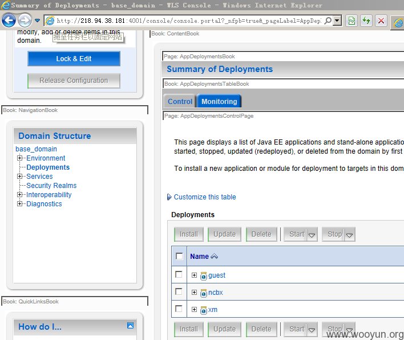Open Services in Domain Structure
Viewport: 404px width, 340px height.
(x=39, y=176)
